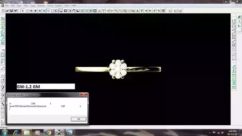Click the redo curved arrow icon

(180, 11)
